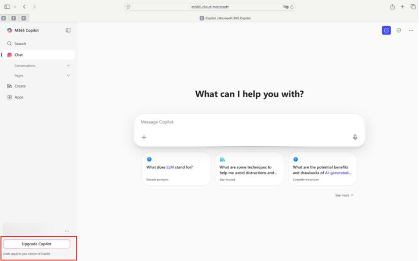The image size is (419, 261).
Task: Click the plus attach button in message box
Action: [x=144, y=137]
